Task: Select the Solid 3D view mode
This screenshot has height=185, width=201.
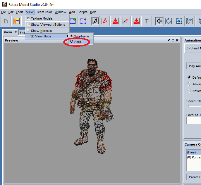Action: (x=78, y=42)
